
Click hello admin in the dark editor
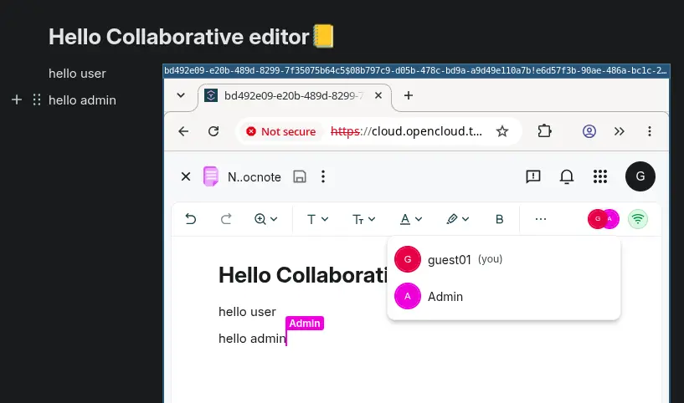tap(82, 100)
